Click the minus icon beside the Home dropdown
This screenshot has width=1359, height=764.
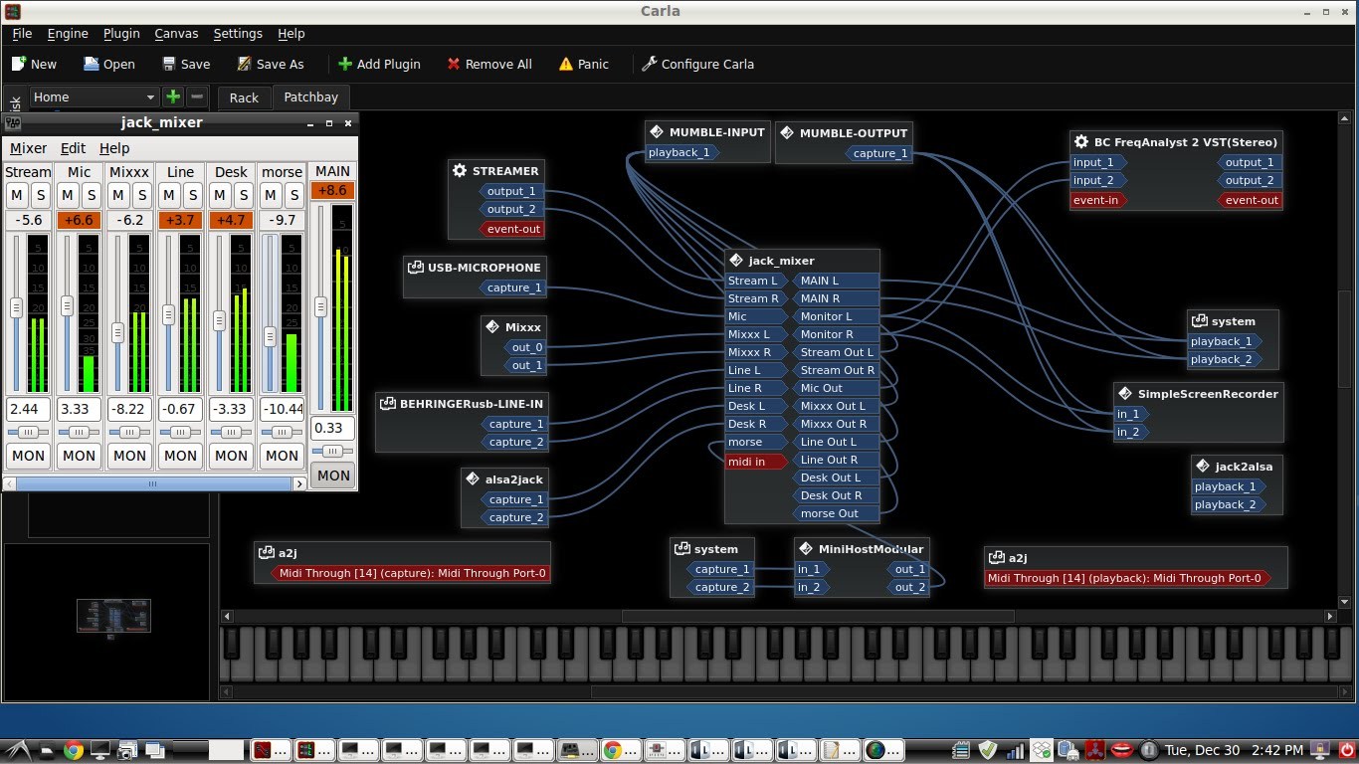click(x=197, y=96)
